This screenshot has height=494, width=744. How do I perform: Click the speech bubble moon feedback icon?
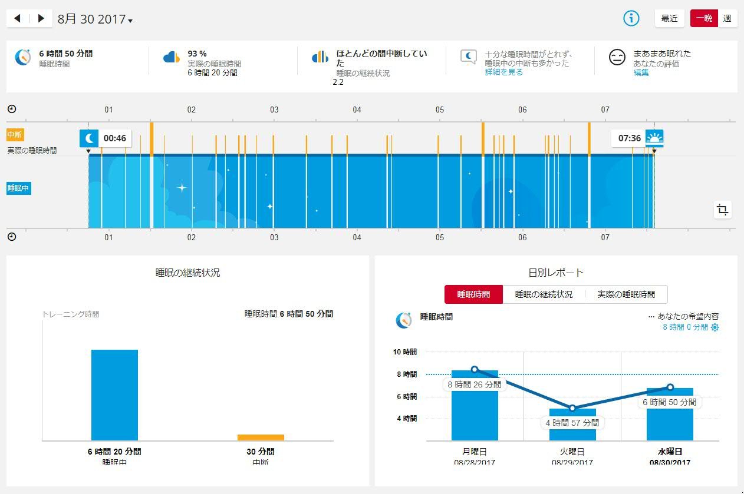[468, 57]
